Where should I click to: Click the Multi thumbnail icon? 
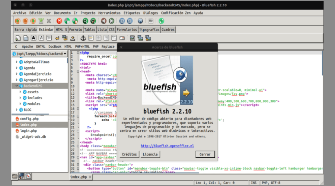[148, 38]
